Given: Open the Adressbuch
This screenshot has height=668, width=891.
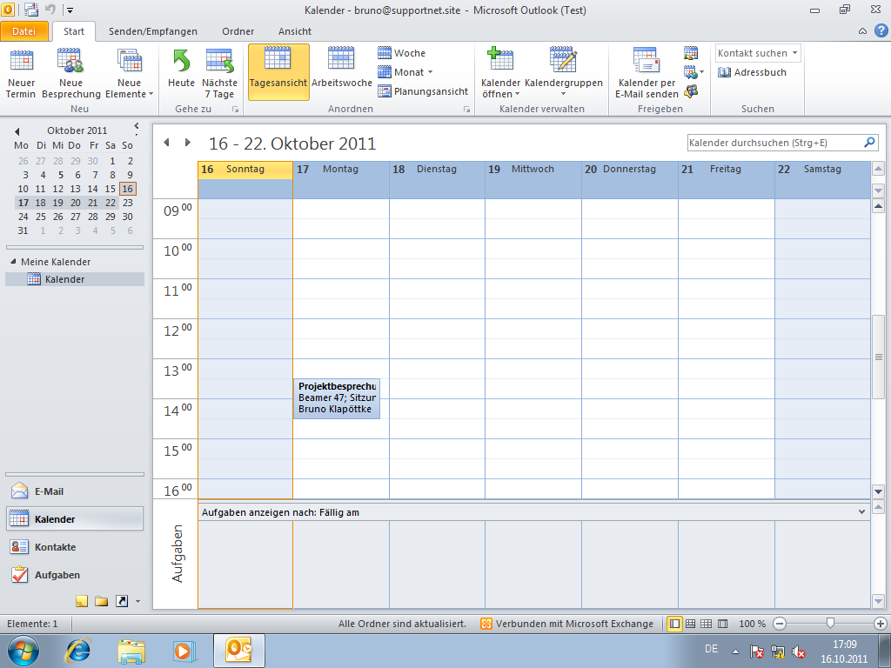Looking at the screenshot, I should pyautogui.click(x=754, y=71).
